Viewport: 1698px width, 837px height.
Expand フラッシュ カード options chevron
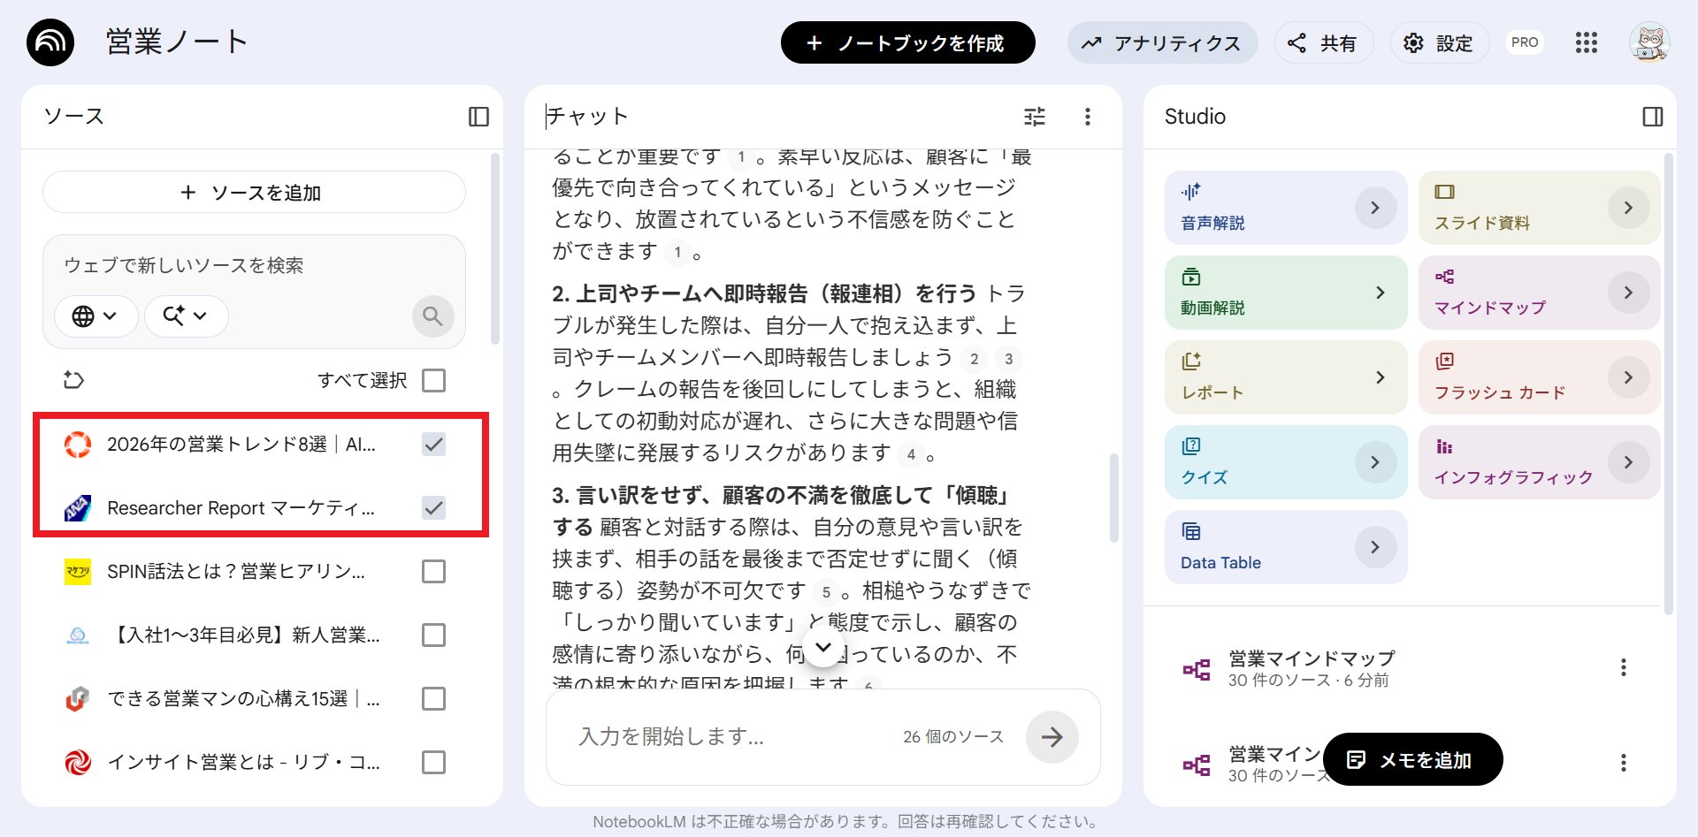click(1628, 377)
